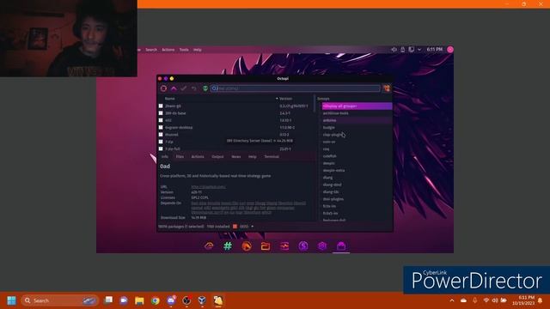The image size is (550, 309).
Task: Click the apply checkmark toolbar icon
Action: (x=184, y=88)
